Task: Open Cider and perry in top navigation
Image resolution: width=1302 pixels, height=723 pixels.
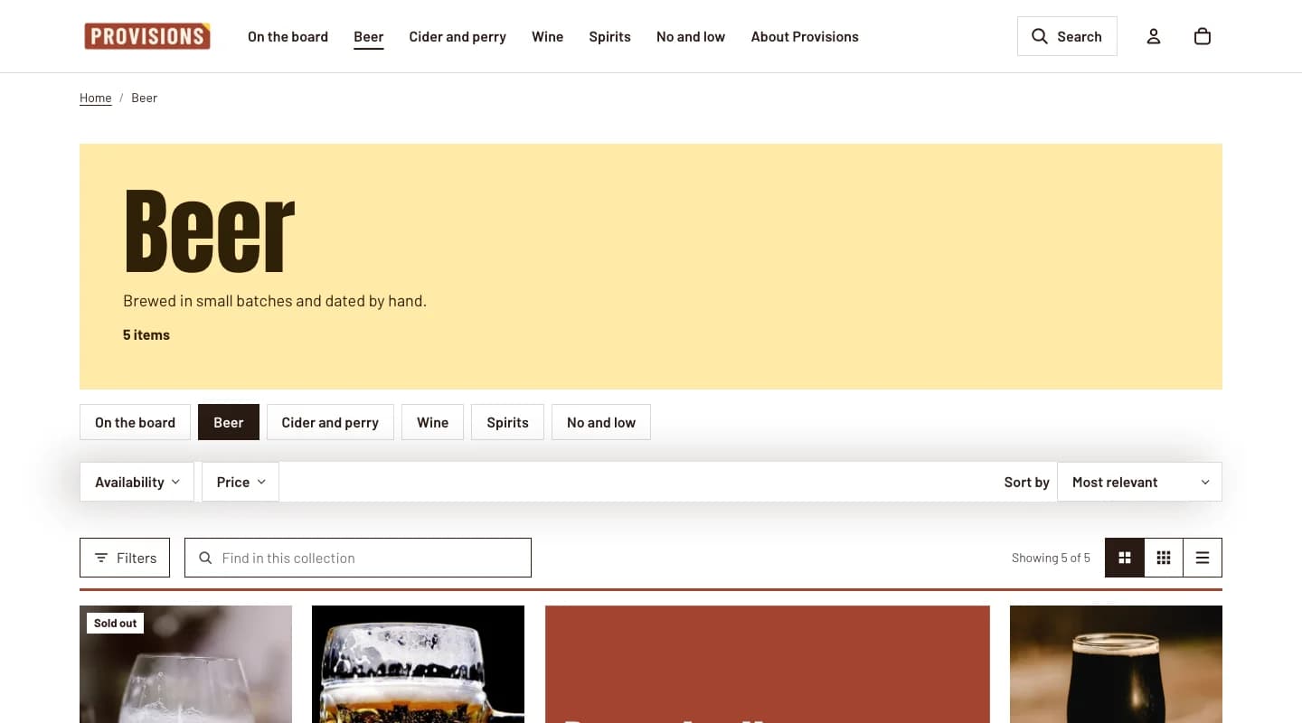Action: [x=458, y=36]
